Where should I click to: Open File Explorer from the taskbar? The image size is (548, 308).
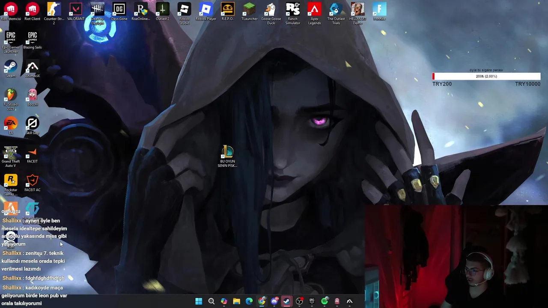click(x=236, y=301)
